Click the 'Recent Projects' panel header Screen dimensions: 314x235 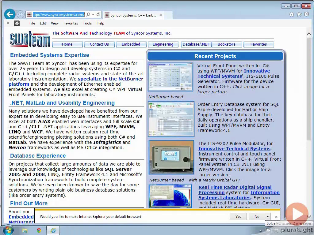tap(215, 56)
